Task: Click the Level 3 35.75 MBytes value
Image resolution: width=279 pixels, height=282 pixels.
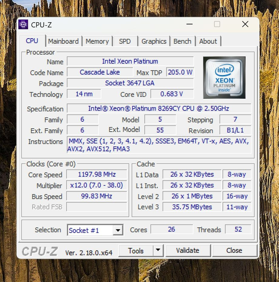Action: [x=192, y=207]
